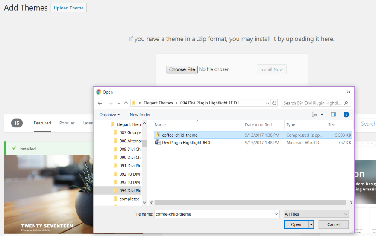
Task: Click the Choose File button
Action: [182, 69]
